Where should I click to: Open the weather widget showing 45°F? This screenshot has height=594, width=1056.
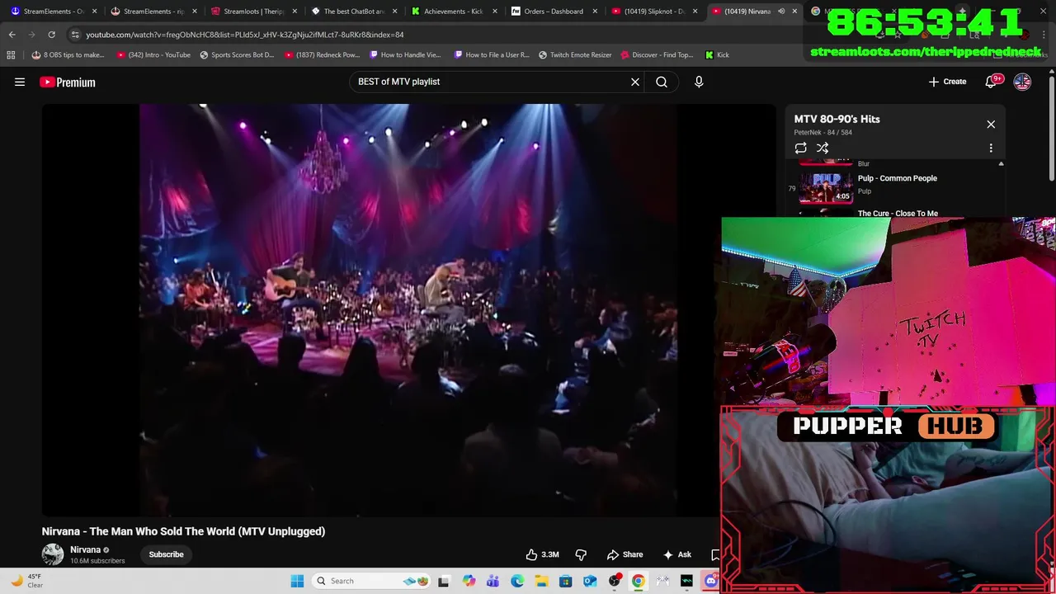click(x=26, y=581)
